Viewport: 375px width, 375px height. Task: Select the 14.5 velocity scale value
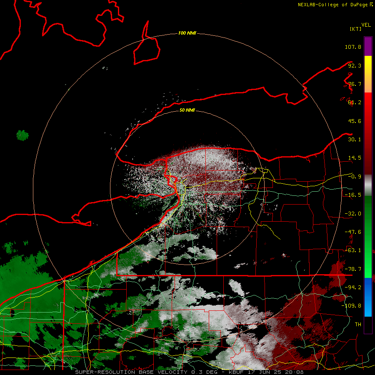355,158
